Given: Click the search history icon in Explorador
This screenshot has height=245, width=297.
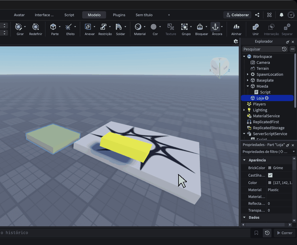Looking at the screenshot, I should pyautogui.click(x=284, y=49).
